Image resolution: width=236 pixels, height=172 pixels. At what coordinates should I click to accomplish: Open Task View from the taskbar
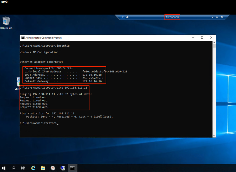(x=23, y=168)
